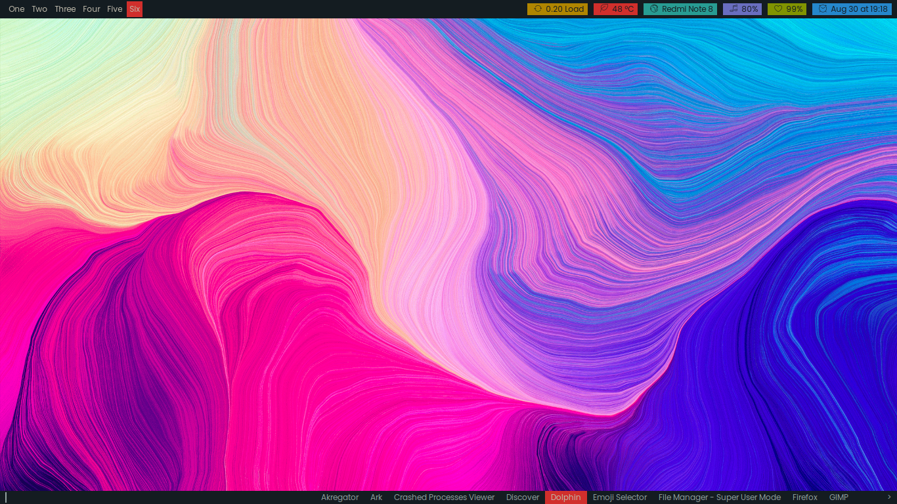Viewport: 897px width, 504px height.
Task: Select the highlighted Six workspace
Action: pos(135,9)
